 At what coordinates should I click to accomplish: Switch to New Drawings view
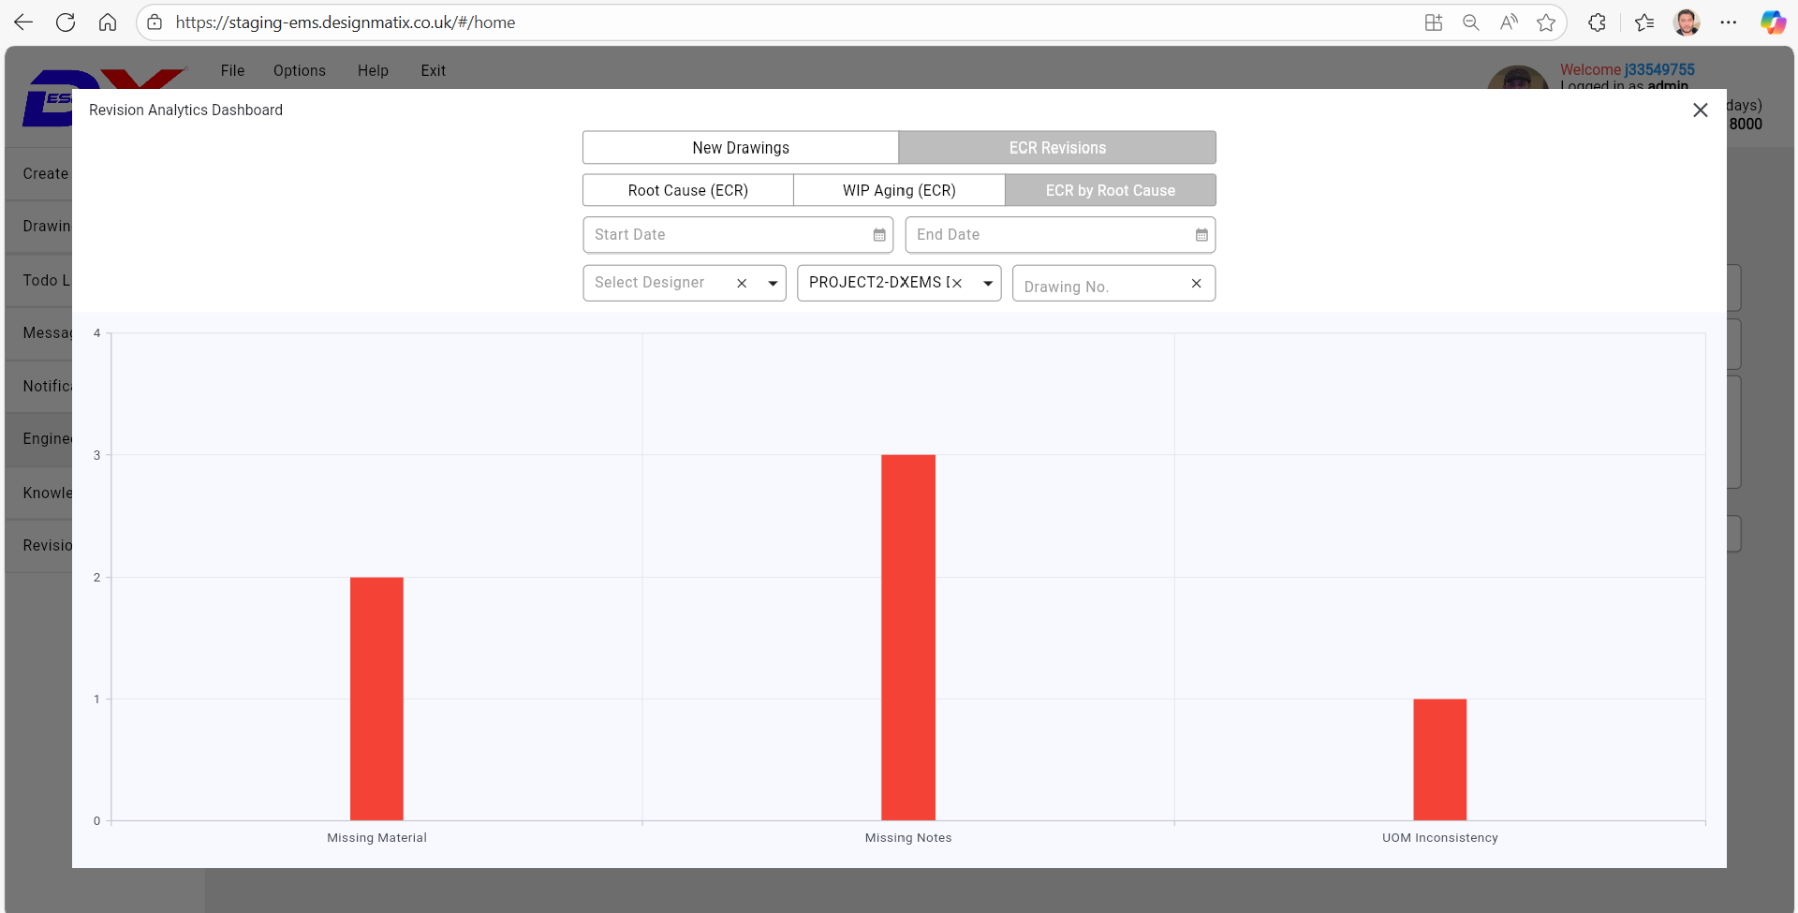[740, 148]
